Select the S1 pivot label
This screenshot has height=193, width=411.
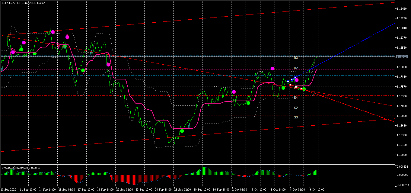click(x=296, y=98)
